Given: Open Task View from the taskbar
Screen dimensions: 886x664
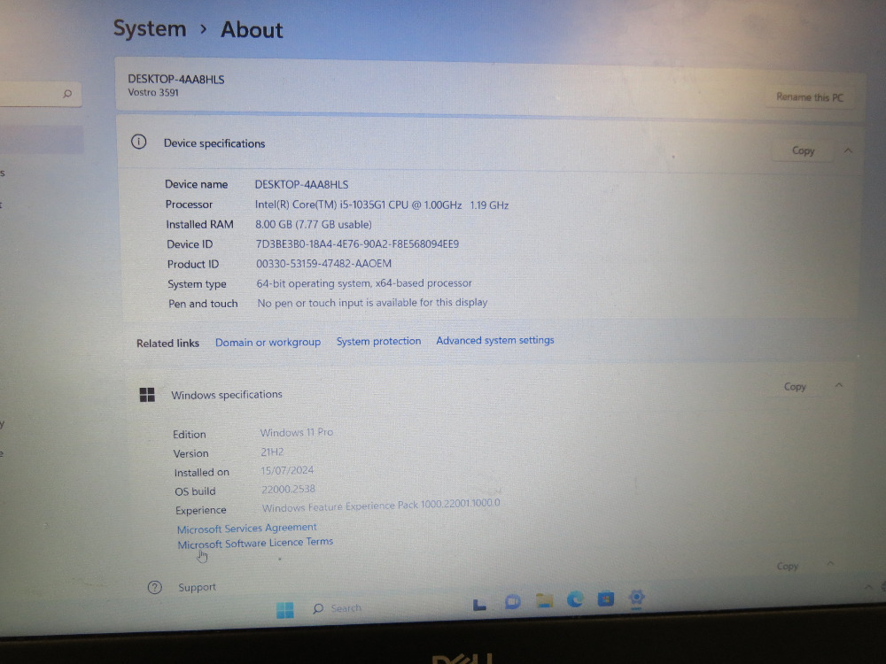Looking at the screenshot, I should coord(479,605).
